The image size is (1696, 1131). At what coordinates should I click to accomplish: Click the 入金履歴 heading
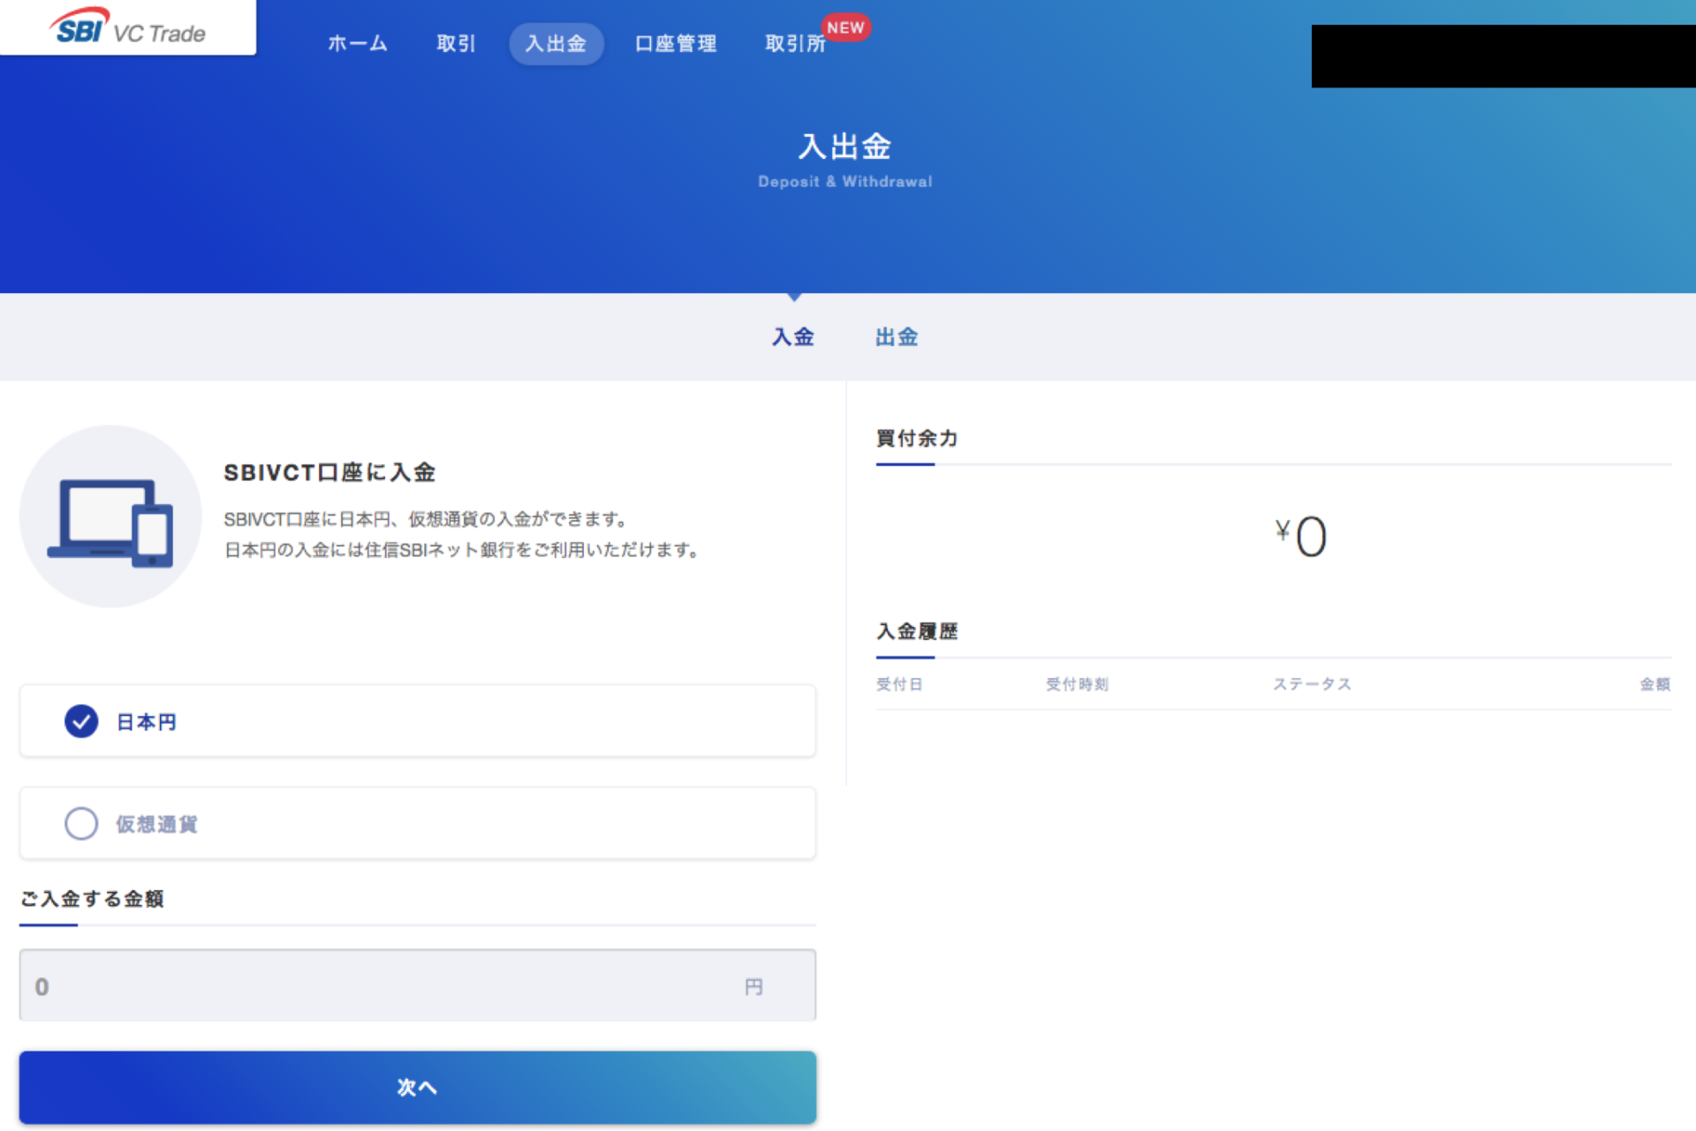coord(917,630)
